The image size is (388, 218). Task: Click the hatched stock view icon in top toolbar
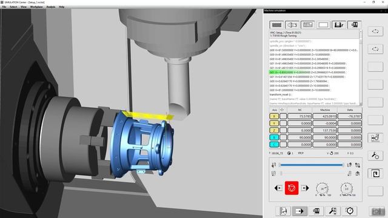(307, 25)
